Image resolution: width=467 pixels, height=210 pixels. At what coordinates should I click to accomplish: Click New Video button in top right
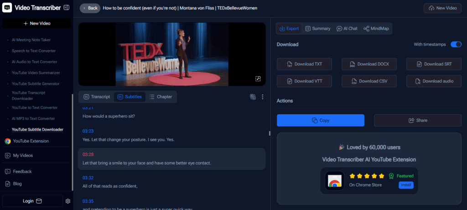click(x=442, y=8)
